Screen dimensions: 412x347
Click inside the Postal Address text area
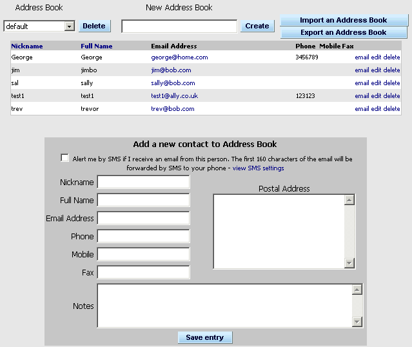point(279,232)
